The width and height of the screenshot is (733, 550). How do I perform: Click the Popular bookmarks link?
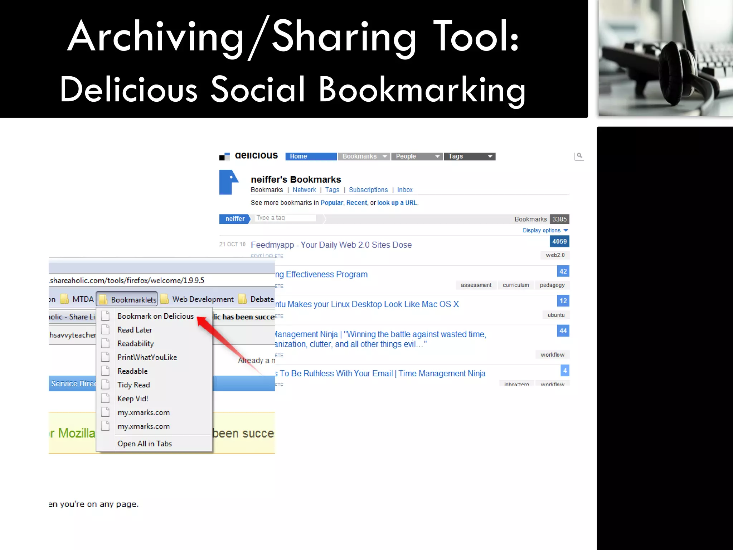(x=332, y=203)
